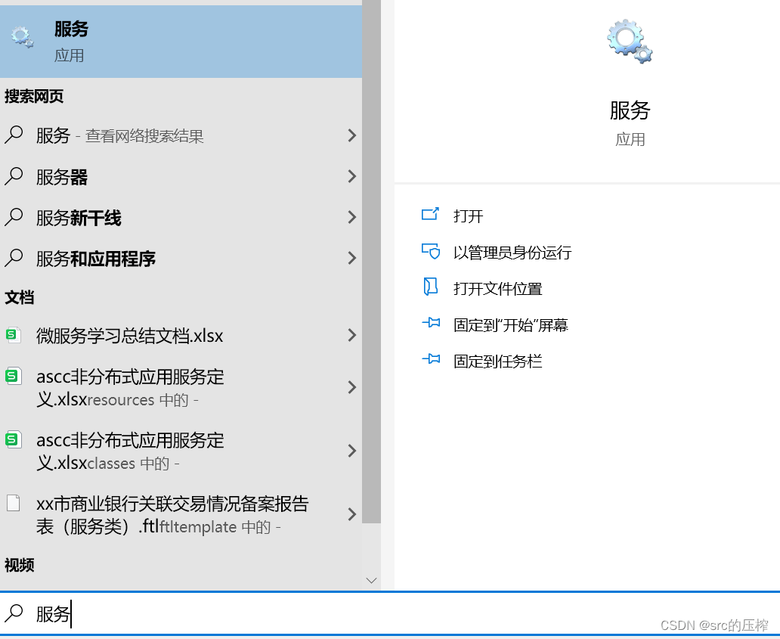
Task: Click the 视频 section header
Action: pyautogui.click(x=20, y=565)
